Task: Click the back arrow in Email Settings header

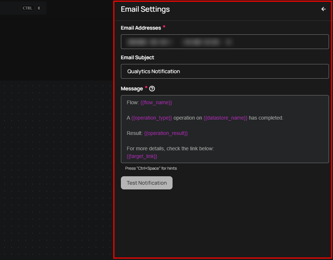Action: pyautogui.click(x=323, y=9)
